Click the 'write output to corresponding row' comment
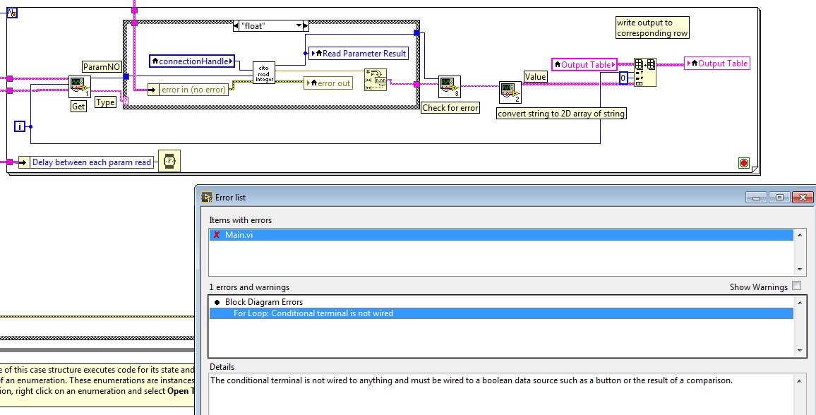Image resolution: width=816 pixels, height=415 pixels. click(652, 28)
